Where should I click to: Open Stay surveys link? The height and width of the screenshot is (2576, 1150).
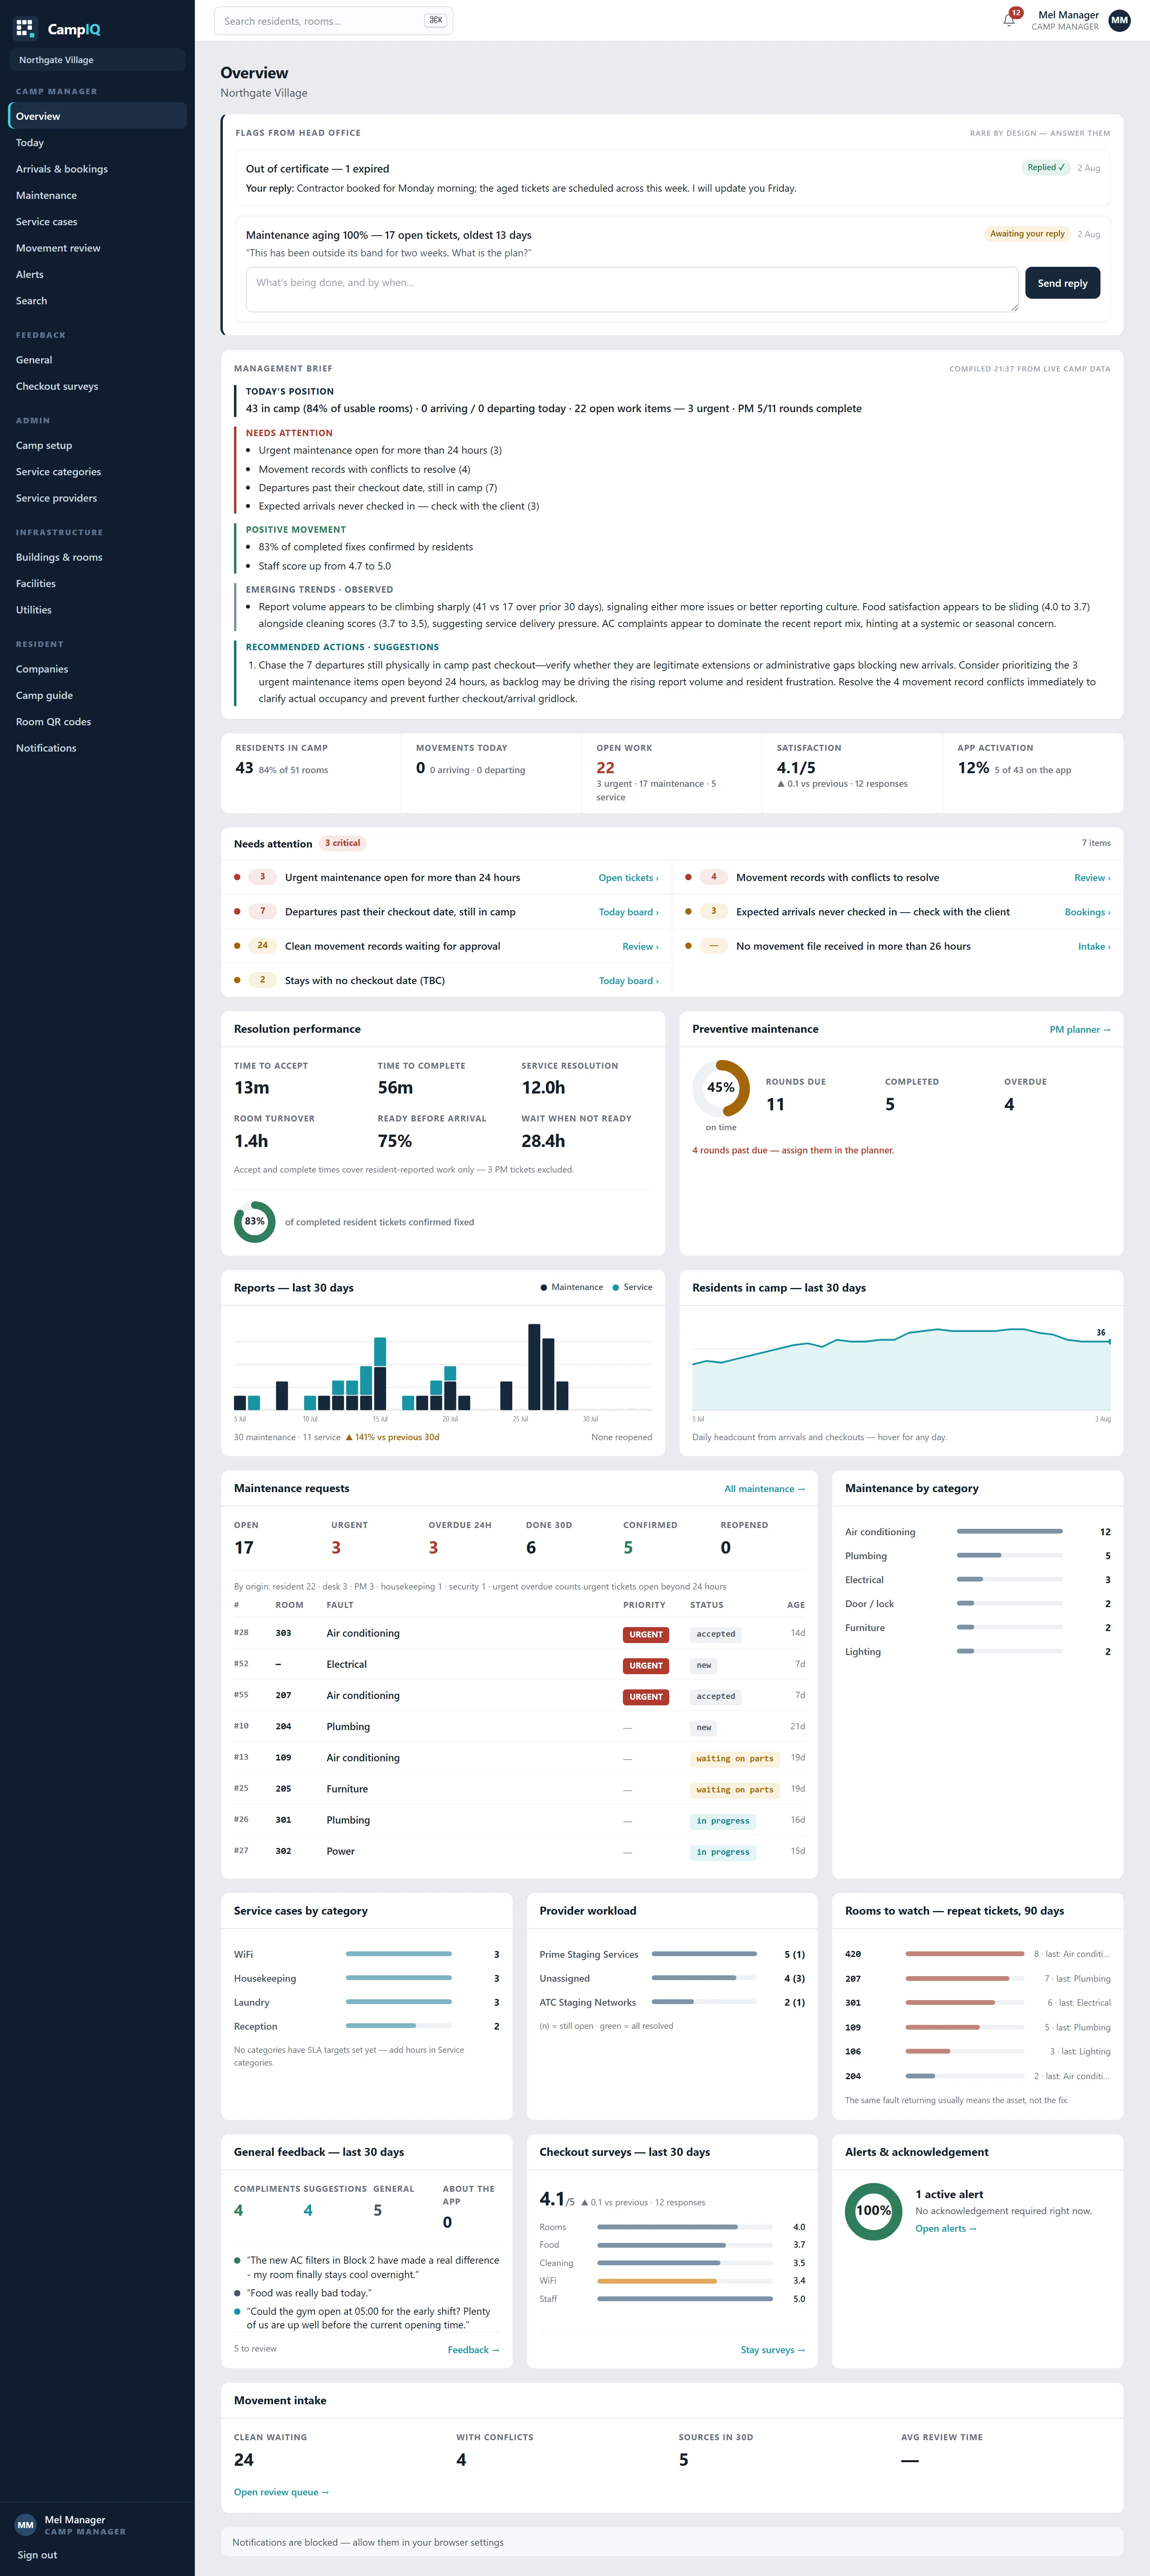pos(772,2350)
